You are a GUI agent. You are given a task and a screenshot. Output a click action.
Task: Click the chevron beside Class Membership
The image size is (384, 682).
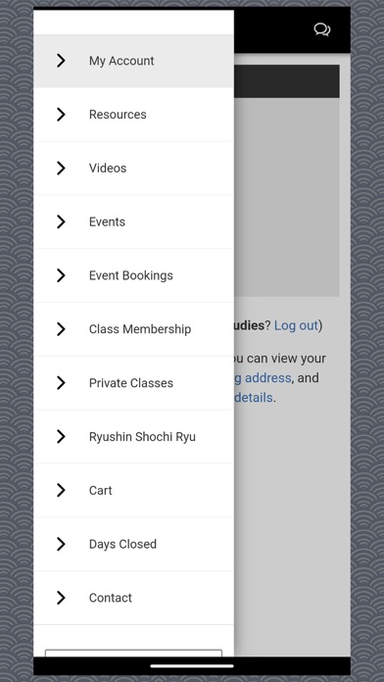click(61, 329)
